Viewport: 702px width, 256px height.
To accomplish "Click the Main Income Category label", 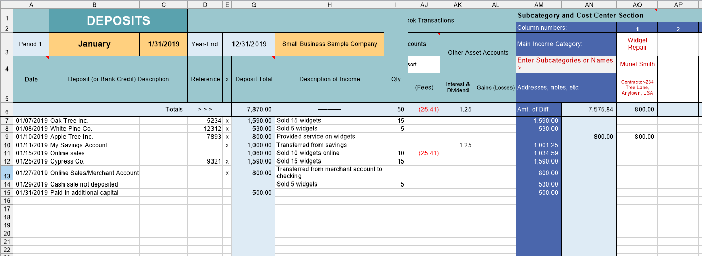I will [566, 44].
